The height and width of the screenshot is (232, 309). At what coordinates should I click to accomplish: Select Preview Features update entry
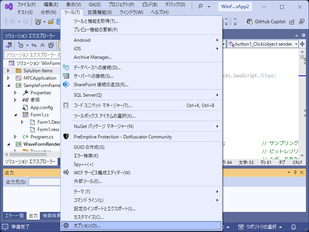click(x=141, y=30)
